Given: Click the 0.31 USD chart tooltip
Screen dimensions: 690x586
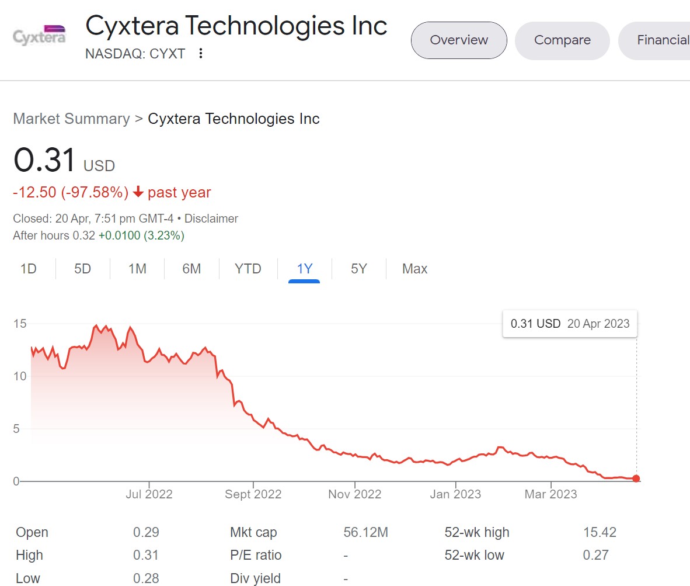Looking at the screenshot, I should point(570,324).
